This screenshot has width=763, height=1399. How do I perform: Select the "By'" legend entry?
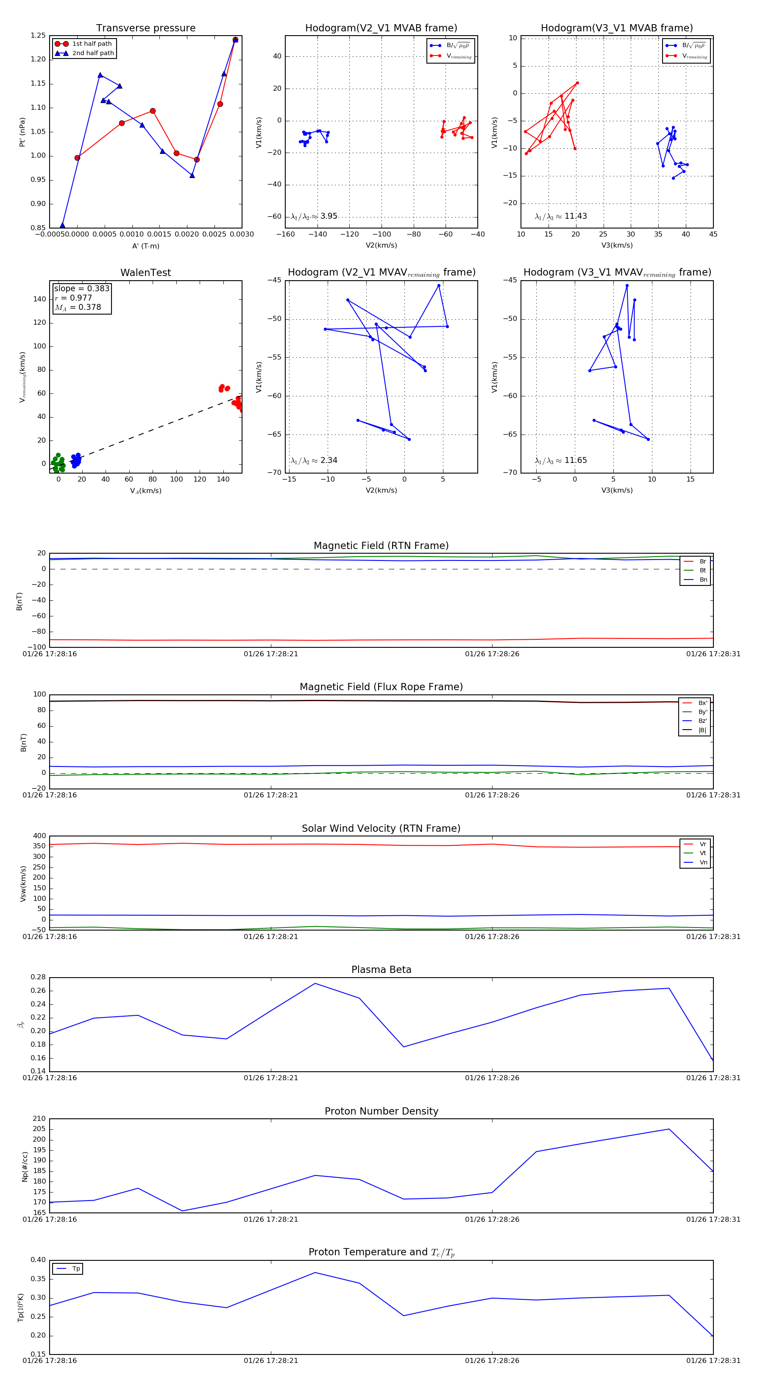(695, 712)
